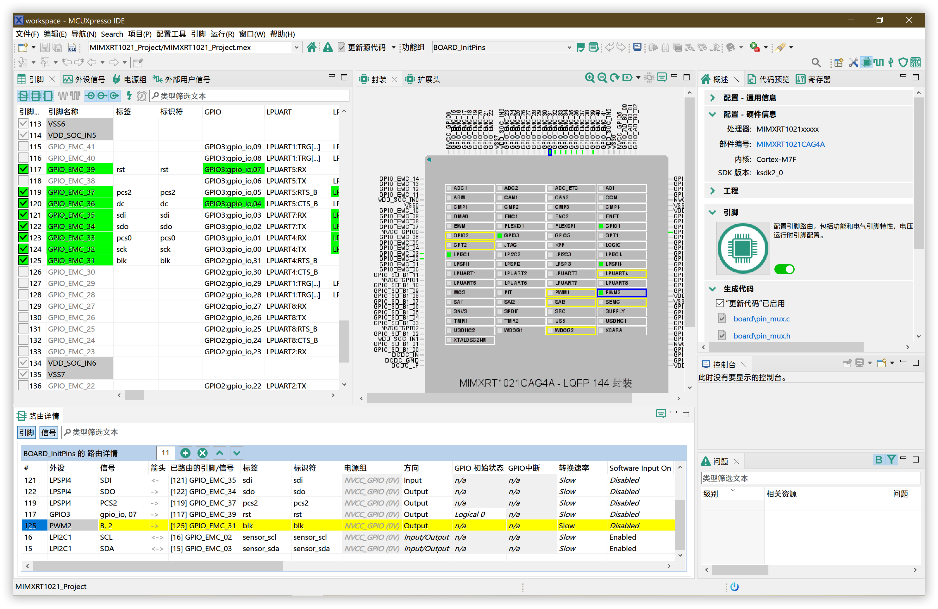Screen dimensions: 938x609
Task: Collapse the 配置 - 硬件信息 section
Action: click(713, 114)
